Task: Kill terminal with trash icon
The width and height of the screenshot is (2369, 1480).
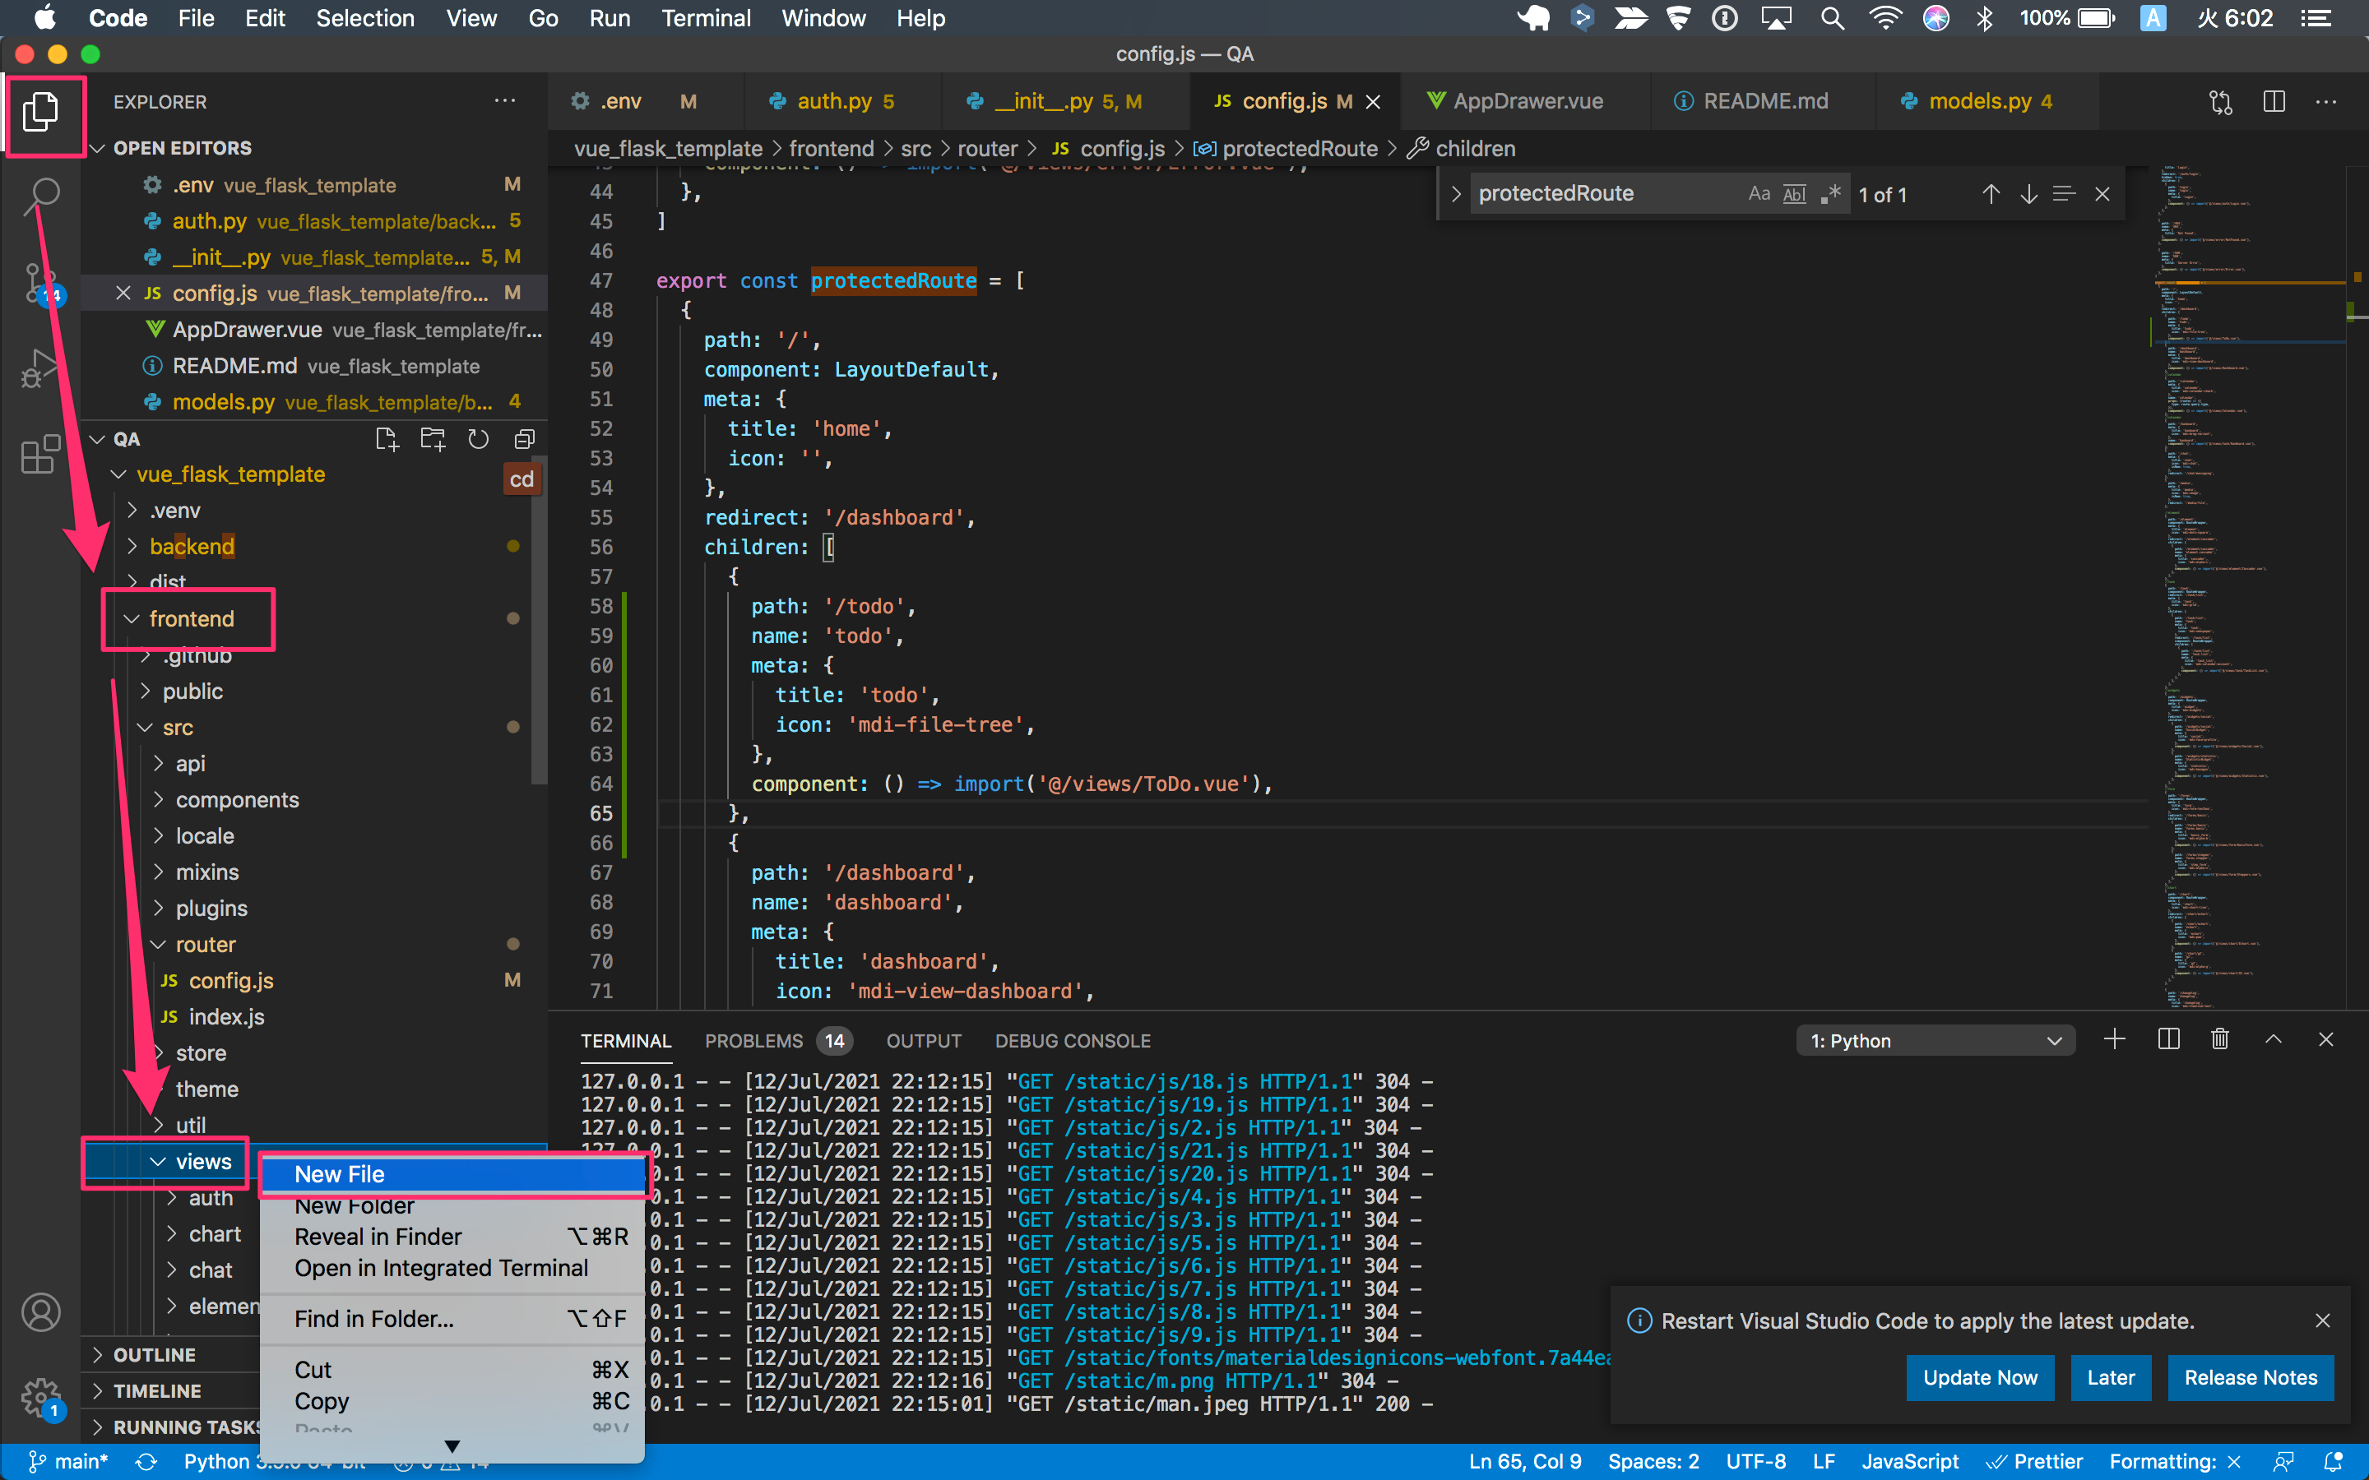Action: [2220, 1039]
